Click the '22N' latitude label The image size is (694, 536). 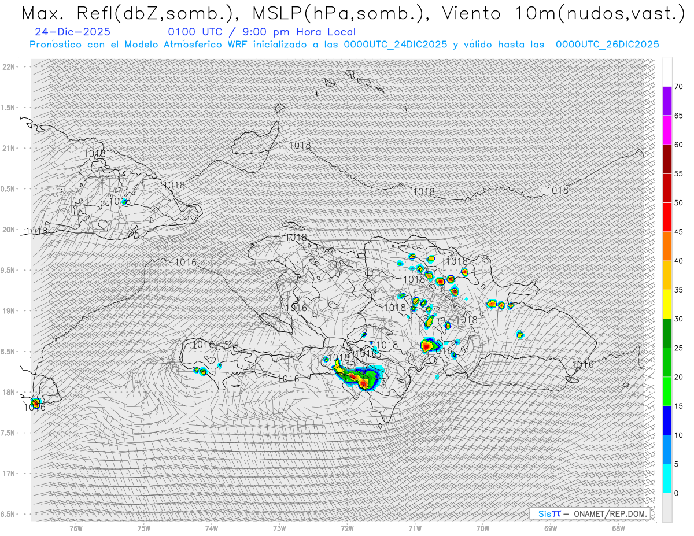click(x=10, y=66)
